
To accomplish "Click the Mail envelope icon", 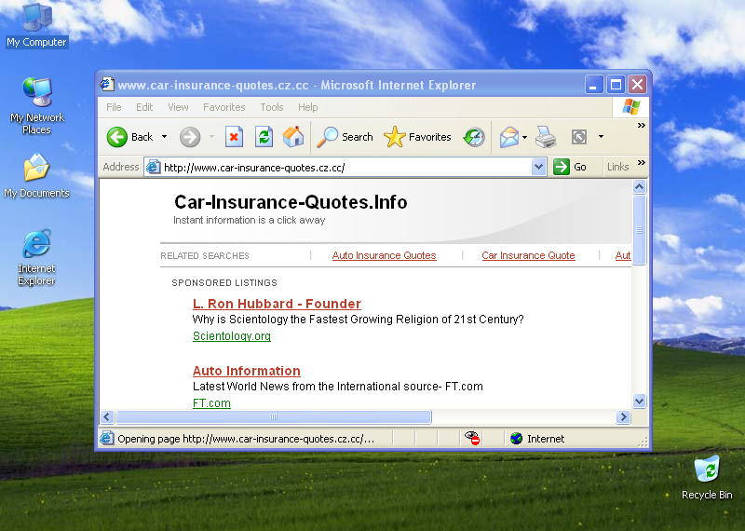I will 508,137.
